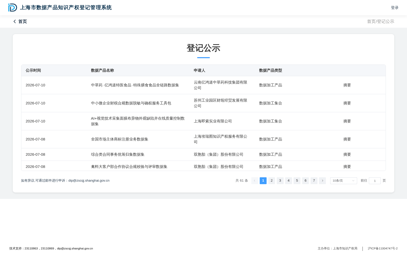Go to next page arrow in pagination
407x254 pixels.
click(322, 181)
